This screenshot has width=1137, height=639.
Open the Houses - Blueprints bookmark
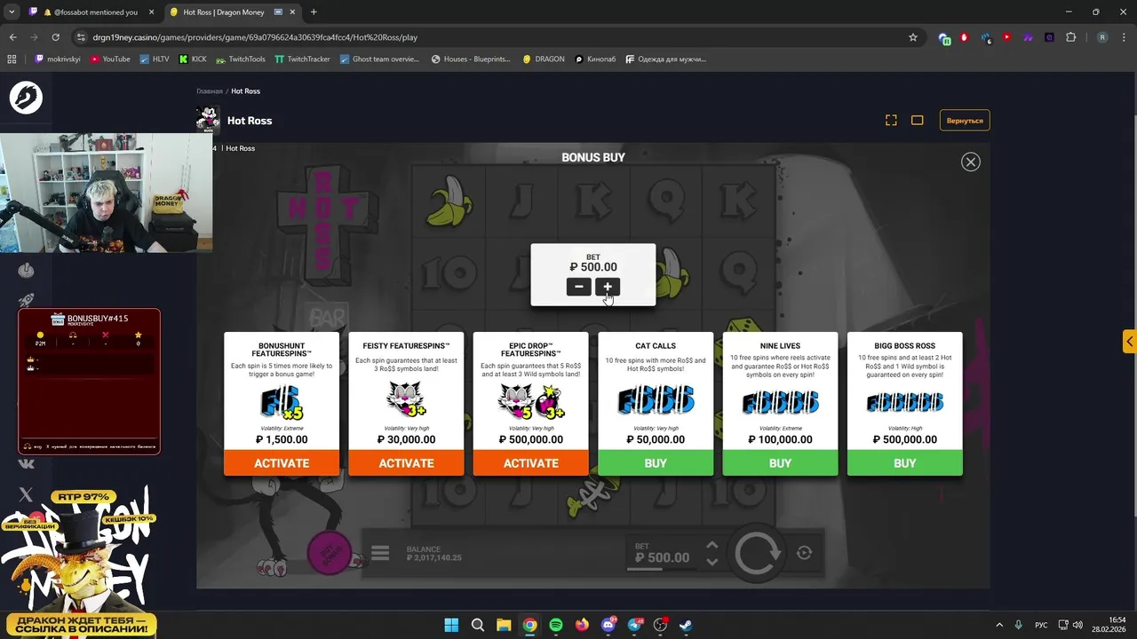pyautogui.click(x=471, y=59)
